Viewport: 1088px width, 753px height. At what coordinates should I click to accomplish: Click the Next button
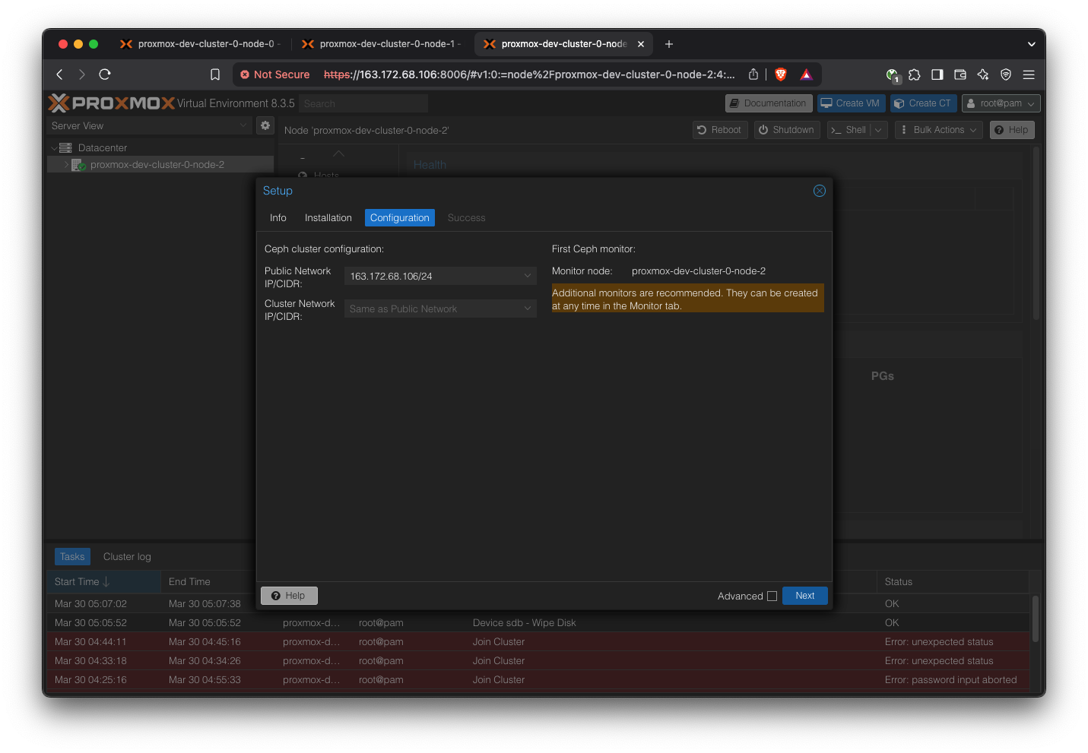[804, 596]
